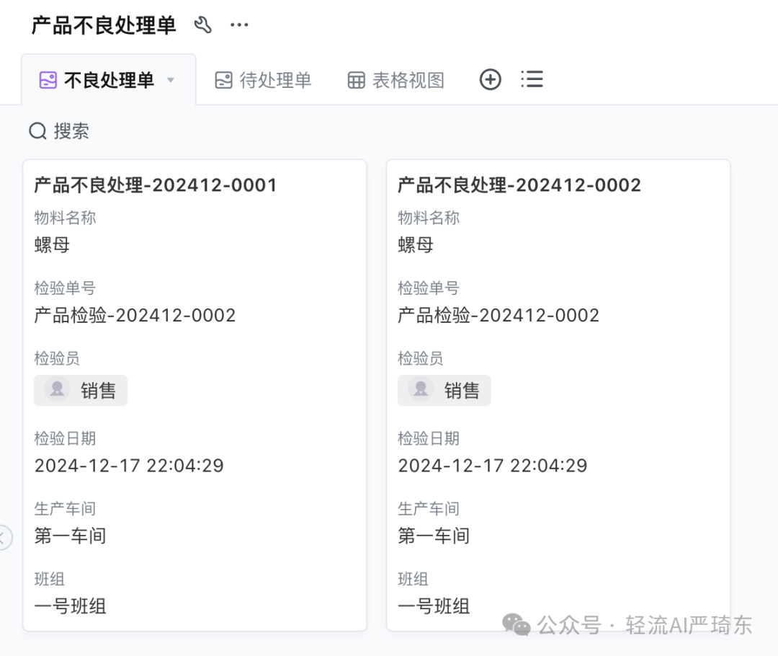
Task: Open the ellipsis more options menu
Action: pos(238,25)
